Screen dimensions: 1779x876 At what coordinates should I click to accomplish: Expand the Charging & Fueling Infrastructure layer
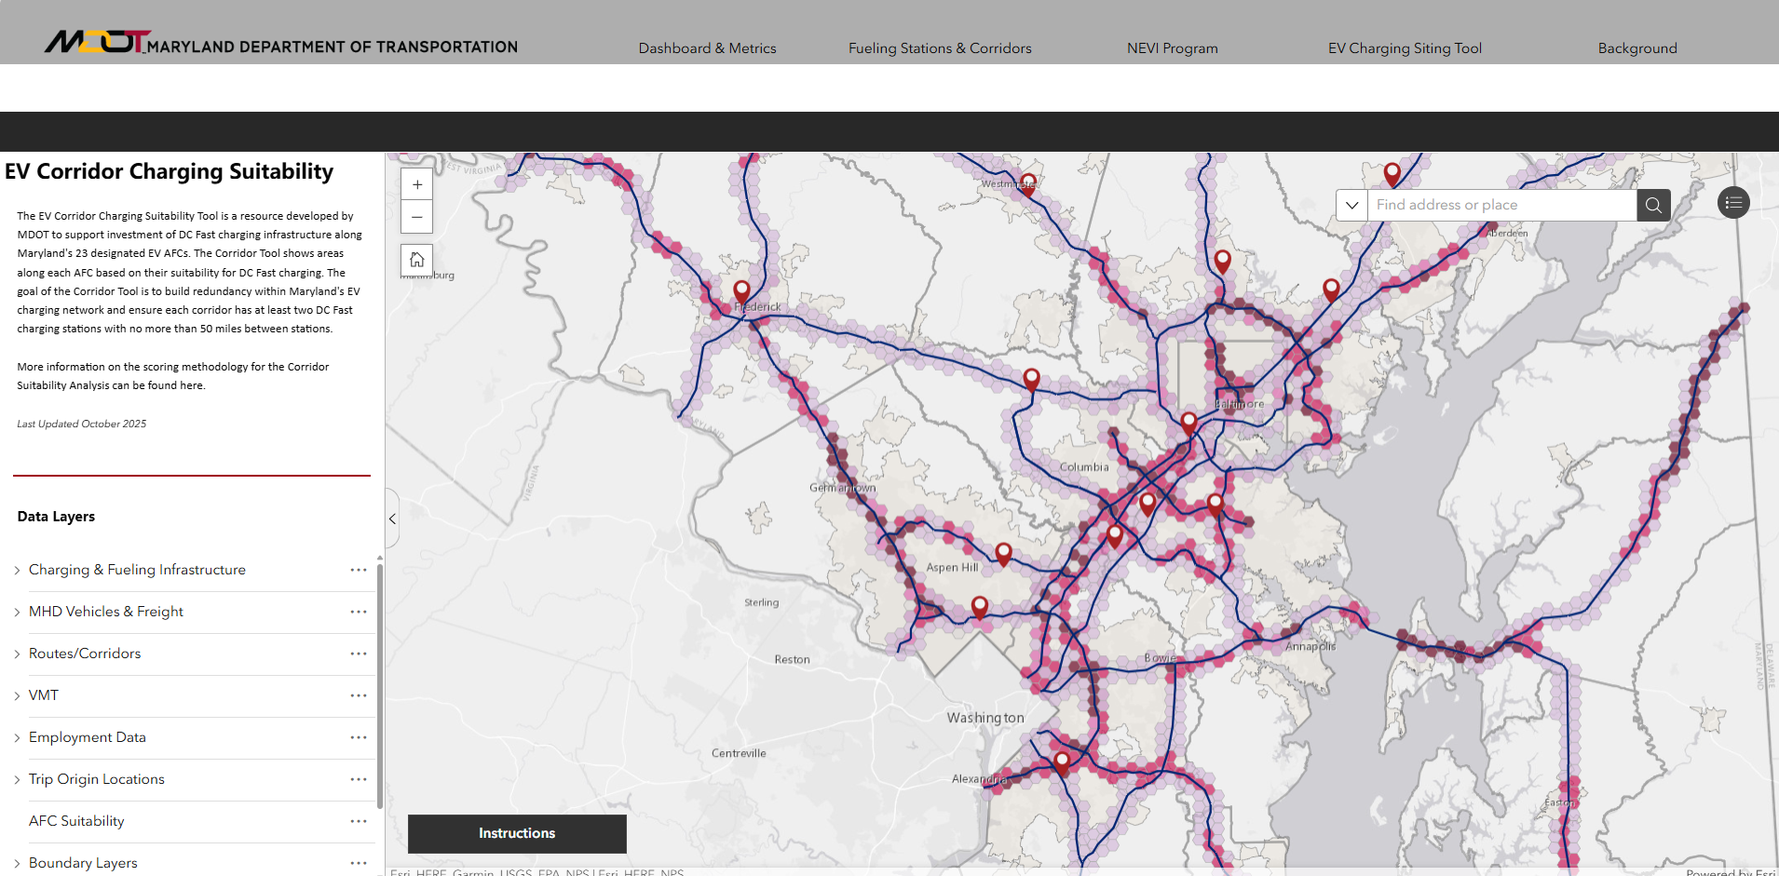(x=17, y=570)
